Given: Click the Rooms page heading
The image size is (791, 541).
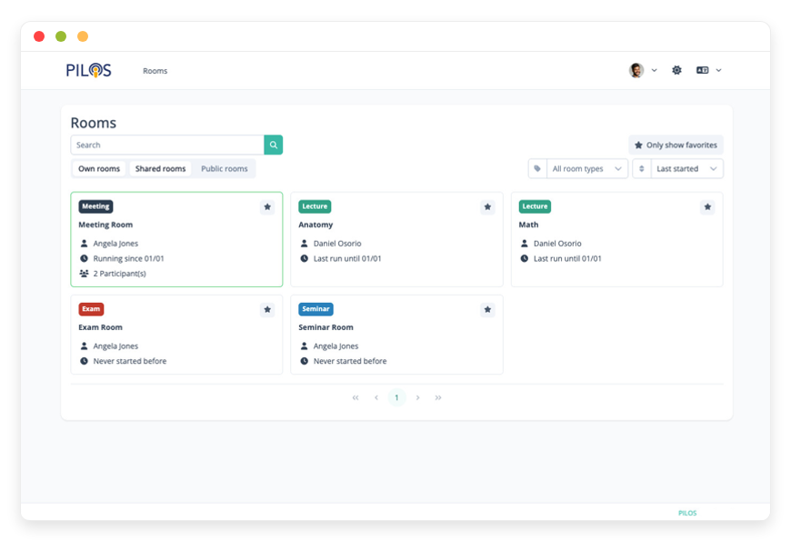Looking at the screenshot, I should tap(94, 123).
